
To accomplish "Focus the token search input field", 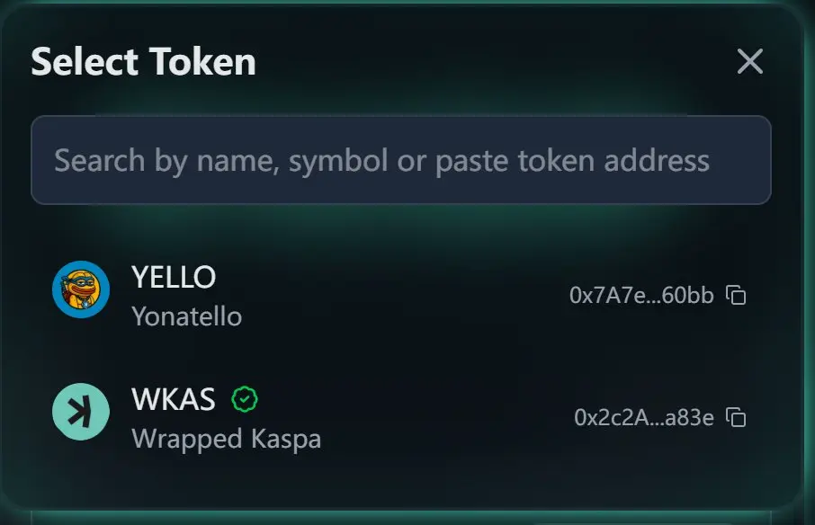I will [x=400, y=160].
